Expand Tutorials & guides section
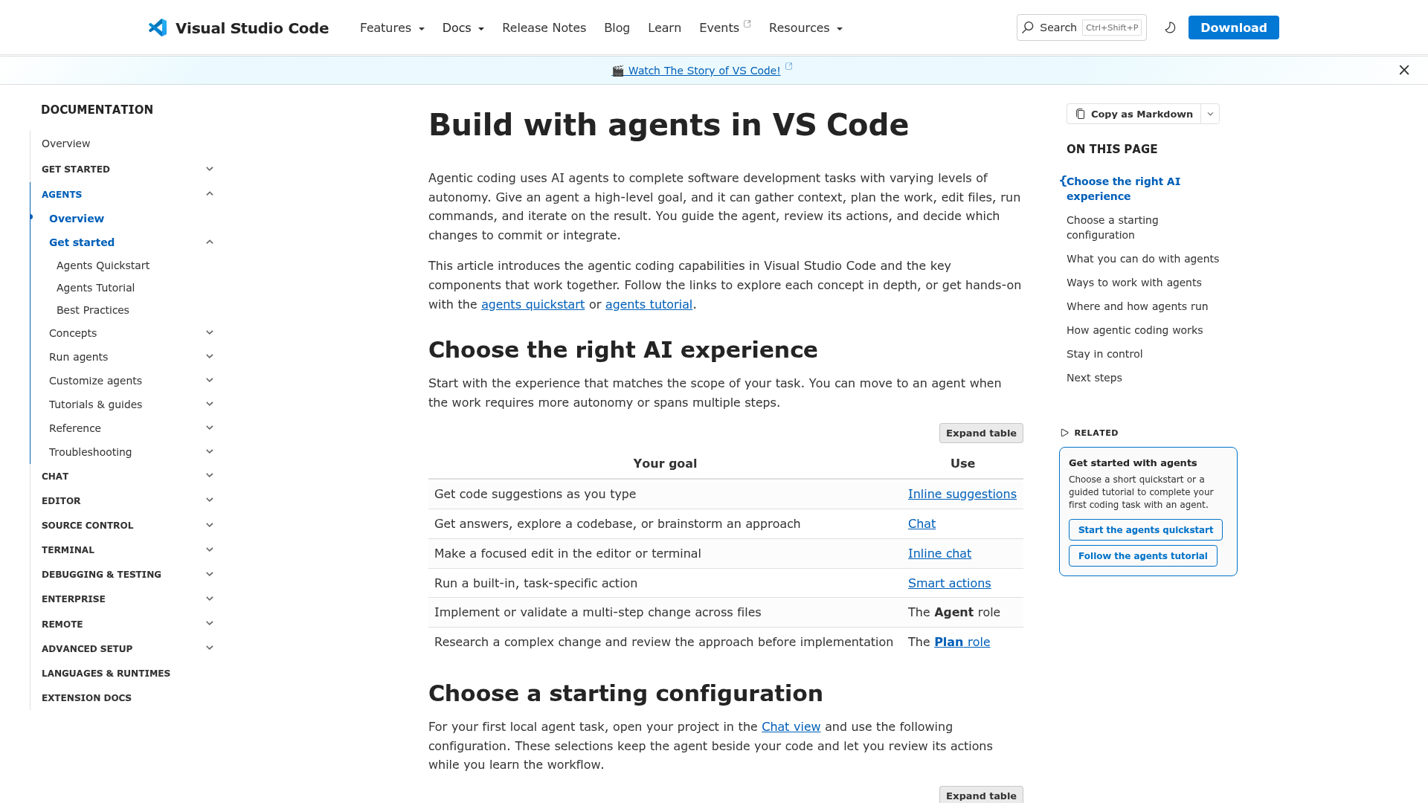The width and height of the screenshot is (1428, 803). pyautogui.click(x=210, y=404)
